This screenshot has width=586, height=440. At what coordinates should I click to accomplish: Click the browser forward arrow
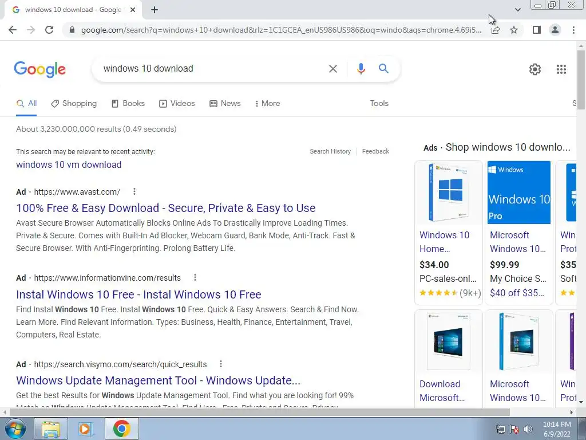pos(31,30)
